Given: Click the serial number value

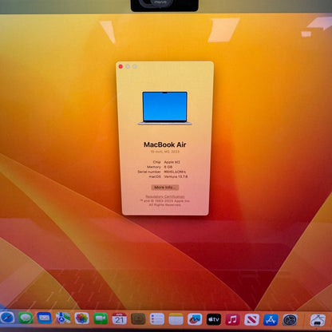Looking at the screenshot, I should 175,172.
